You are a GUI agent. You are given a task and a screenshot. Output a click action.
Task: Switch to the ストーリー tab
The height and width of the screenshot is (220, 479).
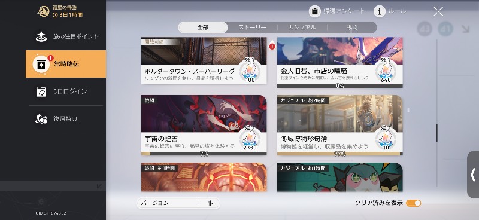[x=252, y=27]
